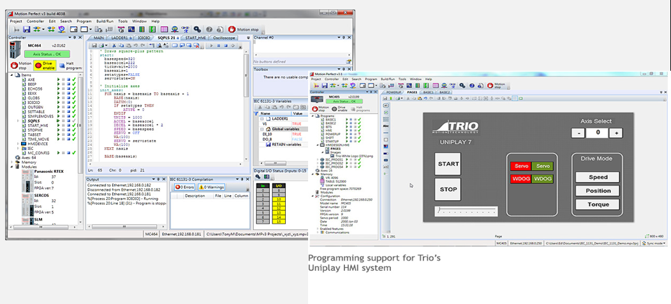
Task: Run the AXE program with its green play arrow
Action: [59, 80]
